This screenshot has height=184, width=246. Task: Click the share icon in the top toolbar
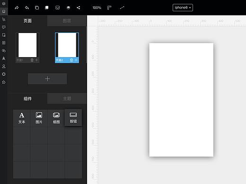click(79, 8)
